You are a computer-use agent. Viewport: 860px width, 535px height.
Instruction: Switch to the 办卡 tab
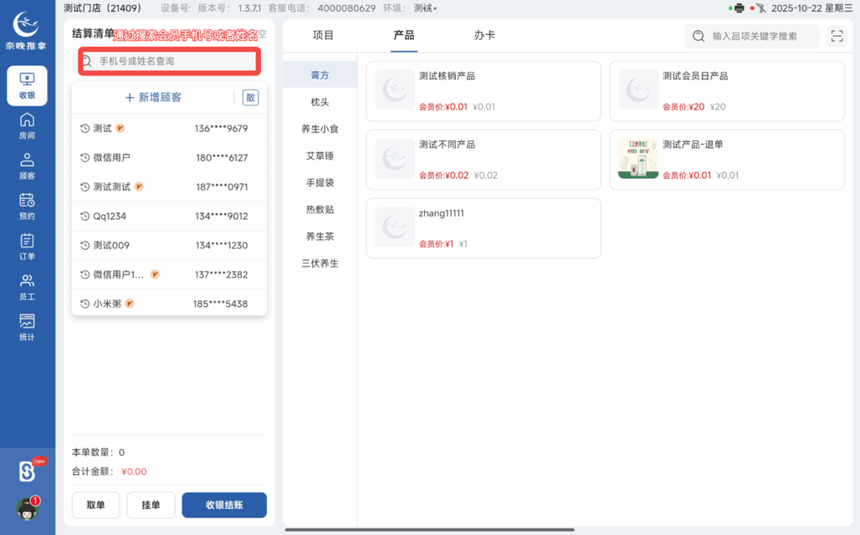pyautogui.click(x=484, y=35)
